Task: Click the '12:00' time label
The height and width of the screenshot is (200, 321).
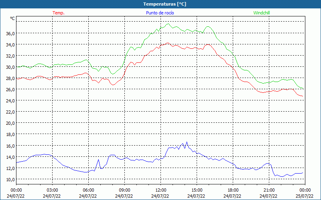Action: (x=160, y=190)
